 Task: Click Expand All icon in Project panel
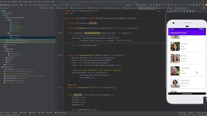44,8
